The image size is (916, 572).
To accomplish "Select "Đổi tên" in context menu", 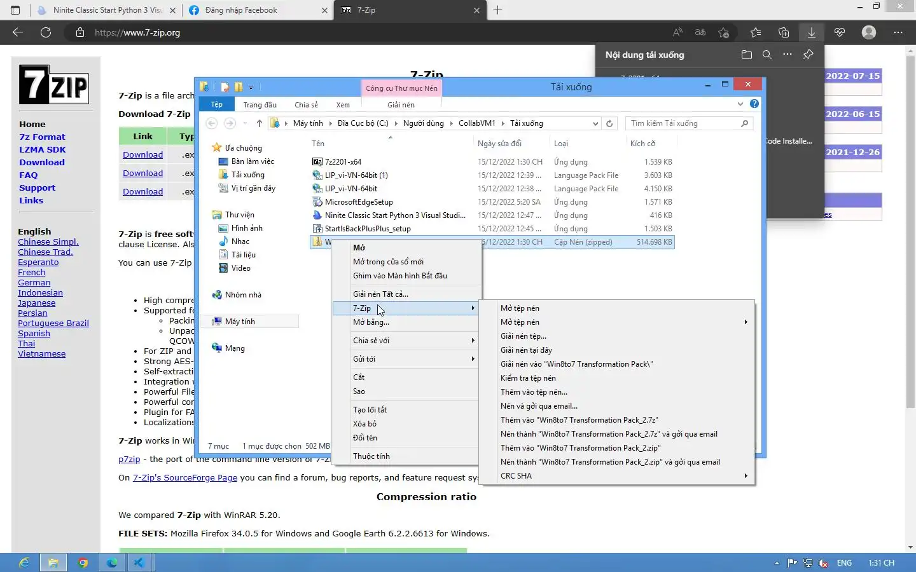I will coord(365,438).
